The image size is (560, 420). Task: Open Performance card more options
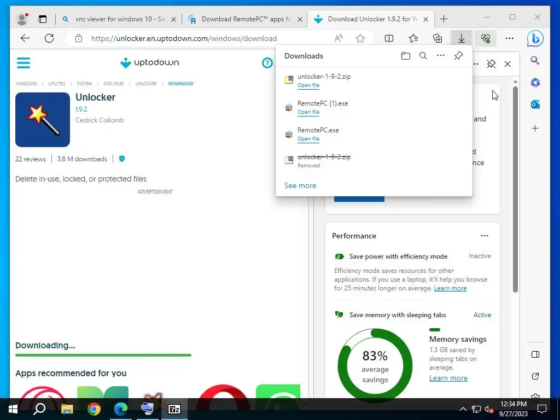point(485,236)
